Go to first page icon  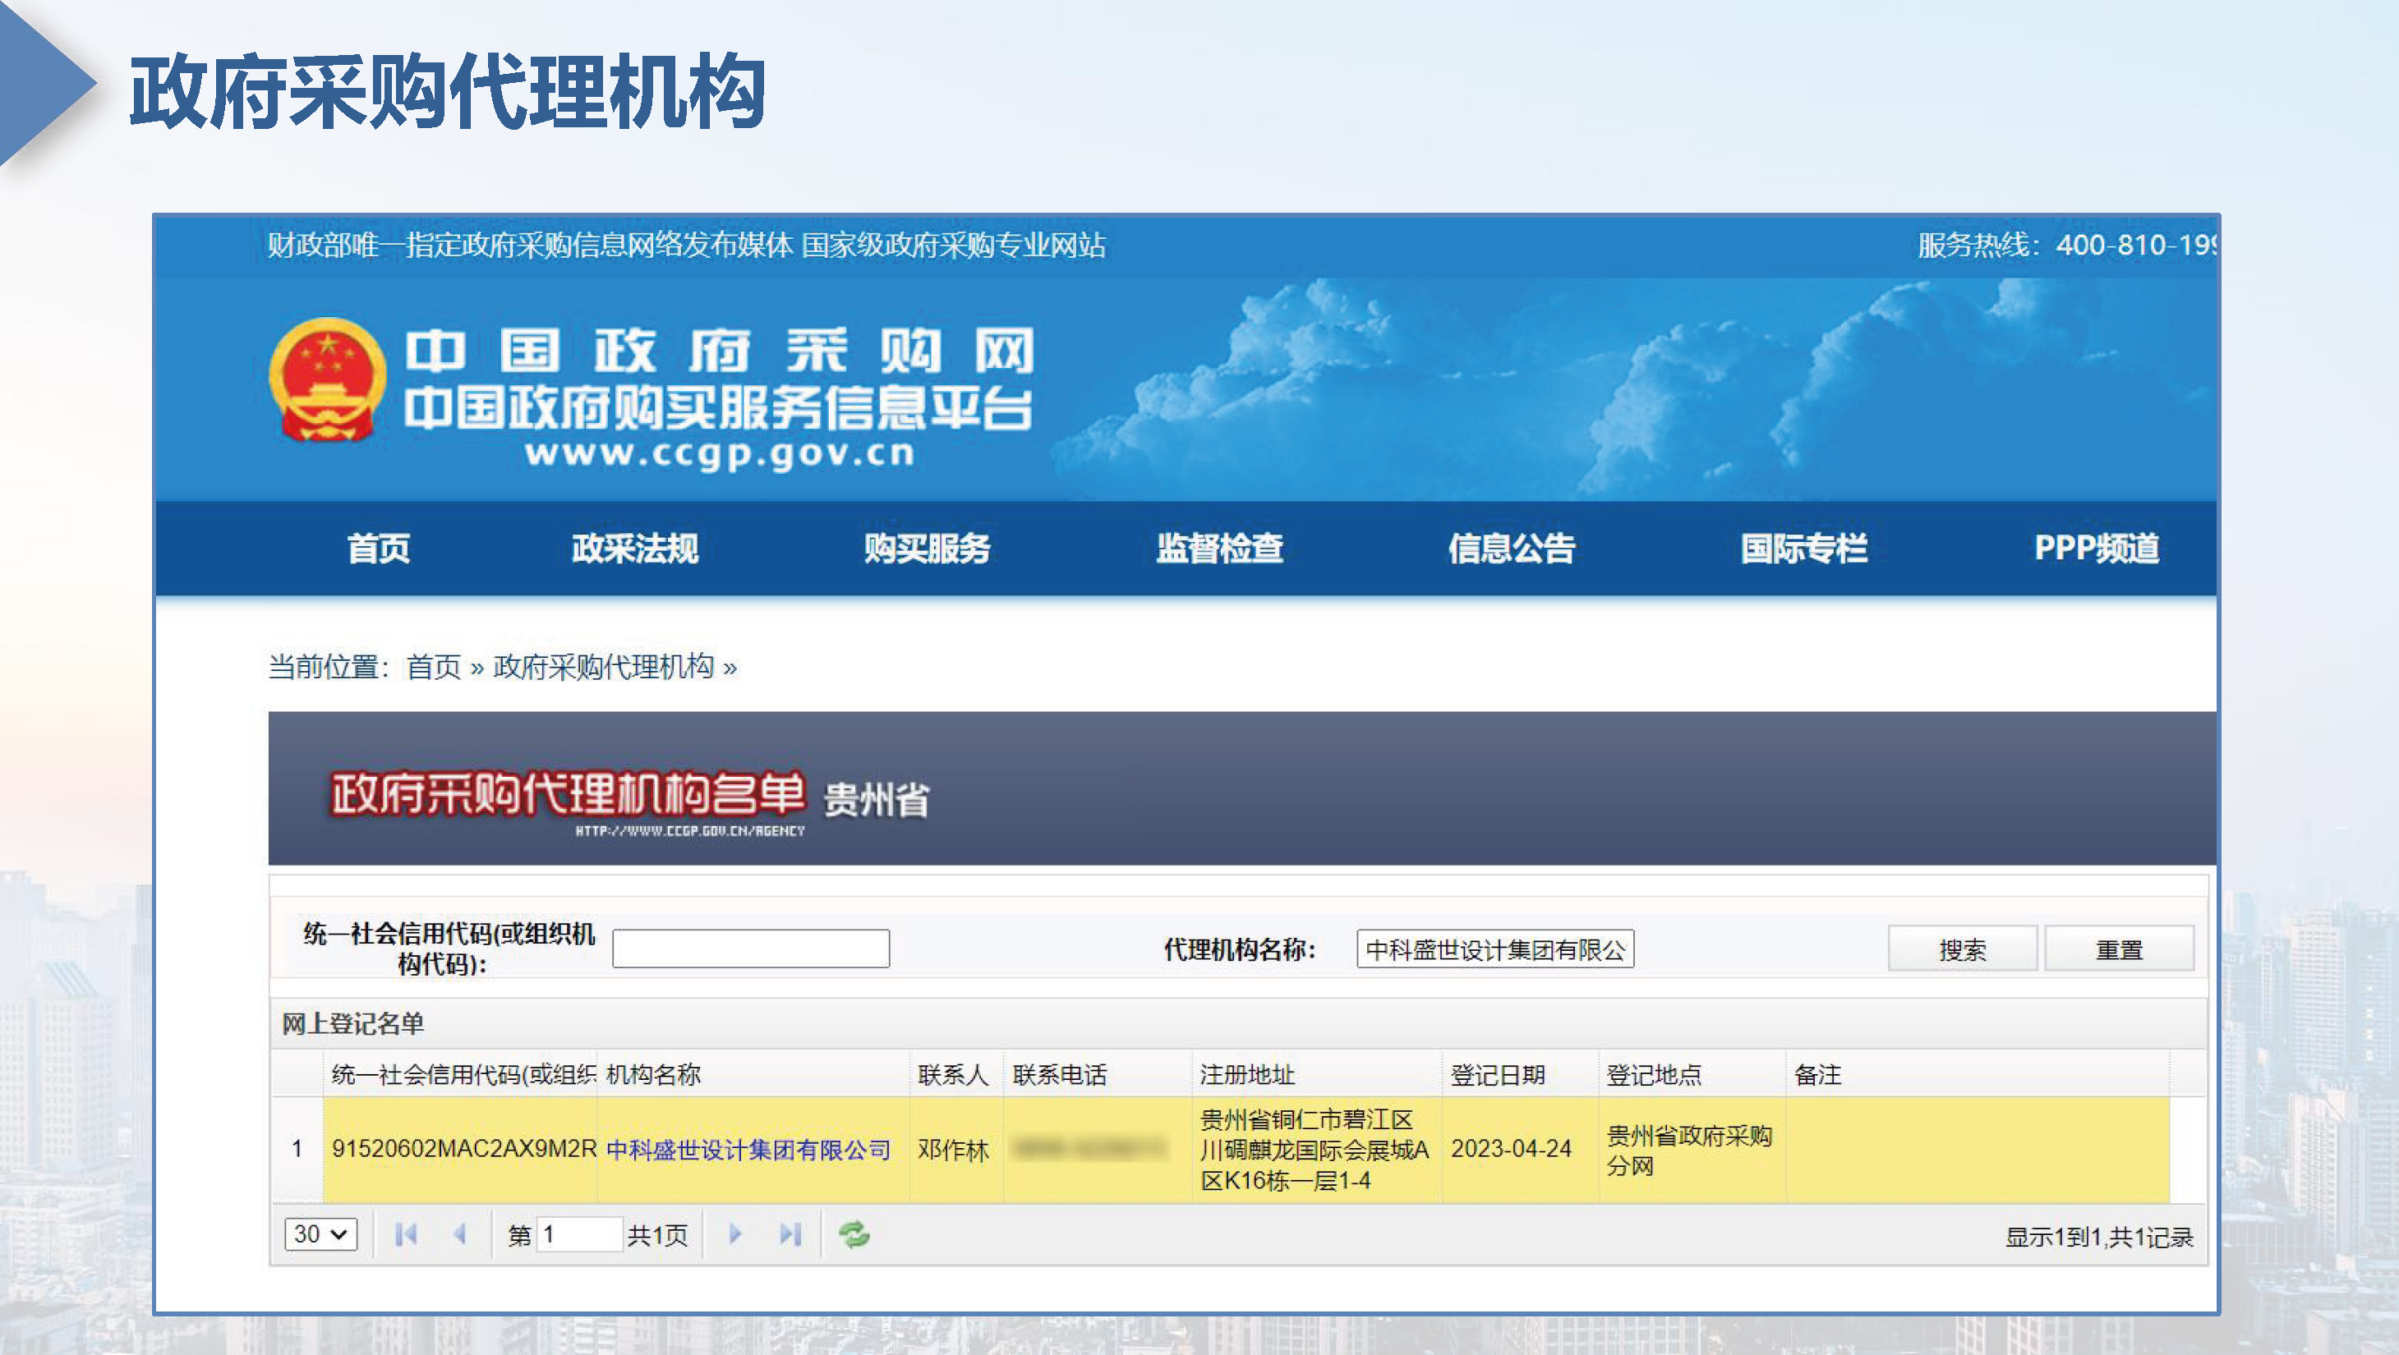405,1234
